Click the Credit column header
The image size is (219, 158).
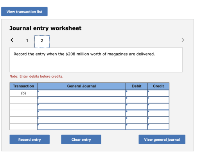click(x=158, y=86)
